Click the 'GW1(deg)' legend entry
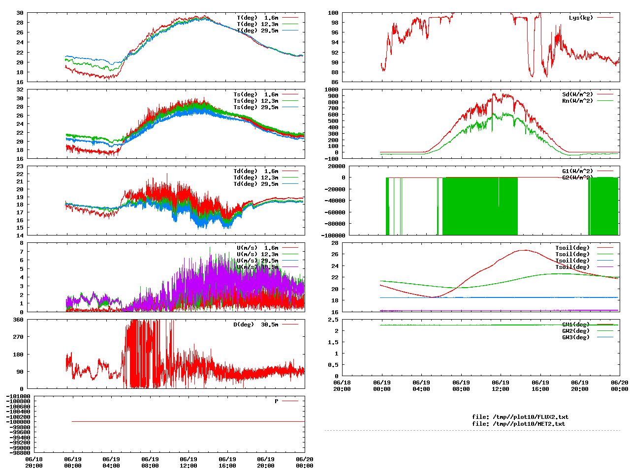 click(x=576, y=324)
